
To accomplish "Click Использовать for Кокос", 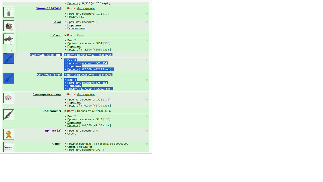I will click(76, 28).
